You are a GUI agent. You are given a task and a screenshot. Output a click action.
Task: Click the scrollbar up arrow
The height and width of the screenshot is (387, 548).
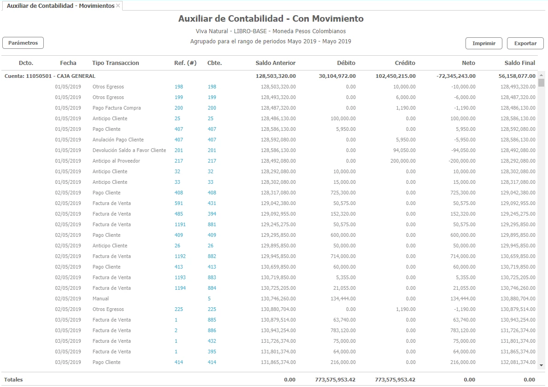[x=541, y=75]
